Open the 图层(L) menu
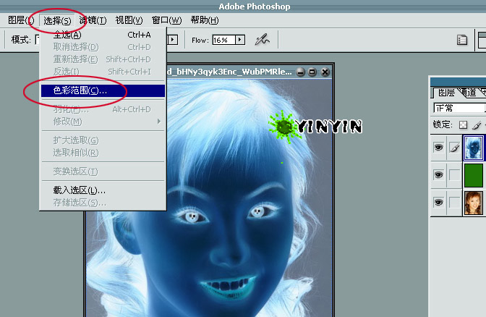This screenshot has width=486, height=317. (21, 20)
